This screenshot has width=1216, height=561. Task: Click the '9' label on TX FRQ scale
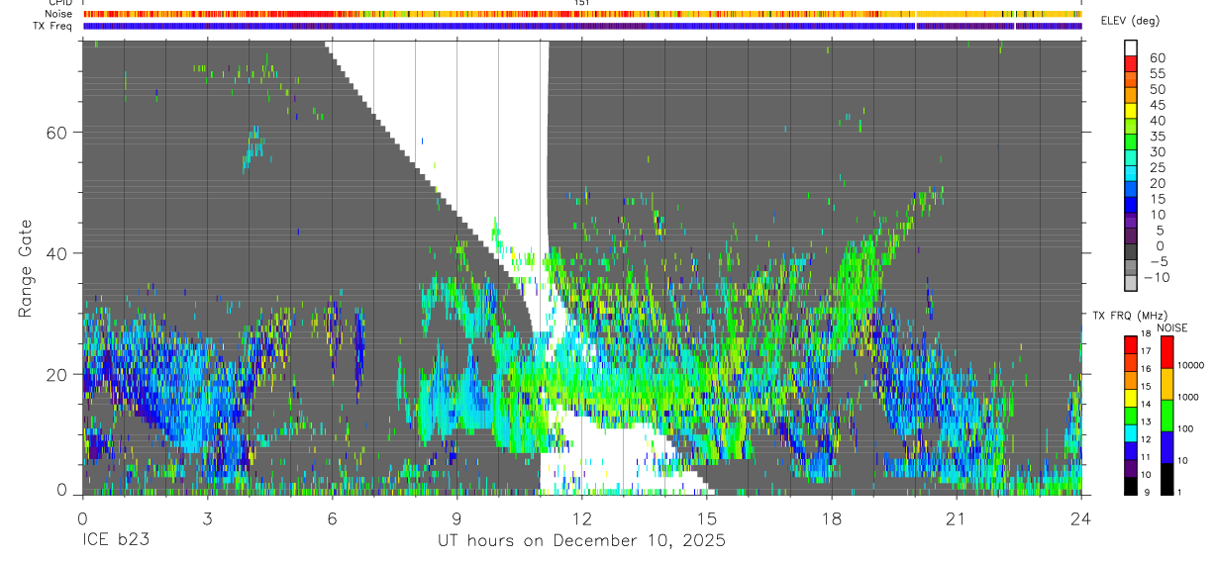tap(1147, 492)
